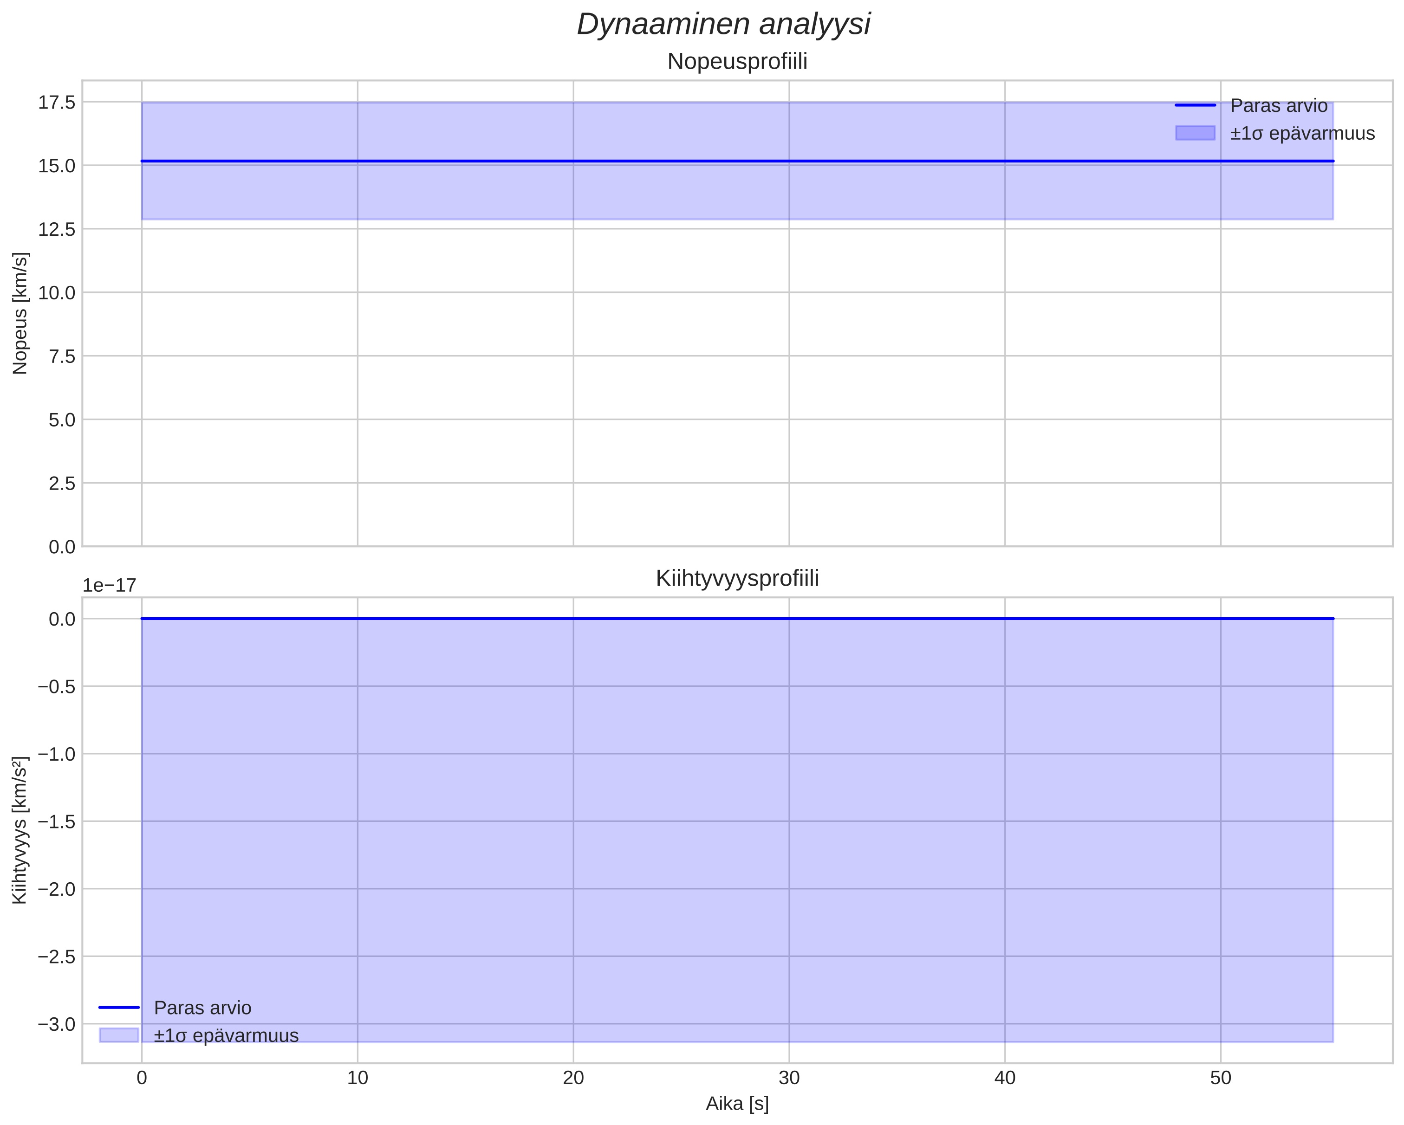1404x1125 pixels.
Task: Click the blue line legend icon in bottom plot
Action: tap(119, 1007)
